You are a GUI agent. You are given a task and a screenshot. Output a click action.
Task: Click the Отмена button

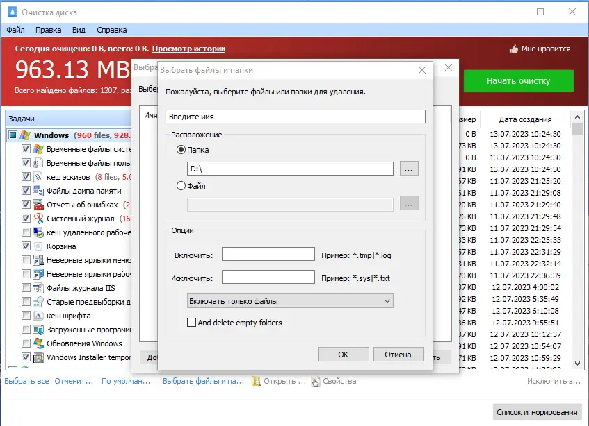(x=398, y=355)
